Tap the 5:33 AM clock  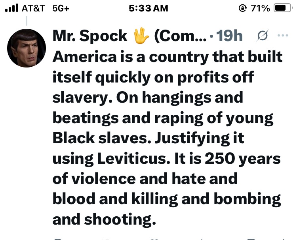coord(148,8)
